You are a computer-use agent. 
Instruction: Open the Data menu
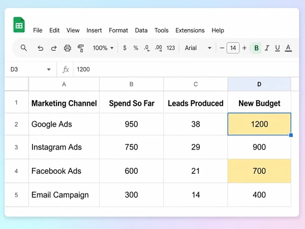(141, 30)
